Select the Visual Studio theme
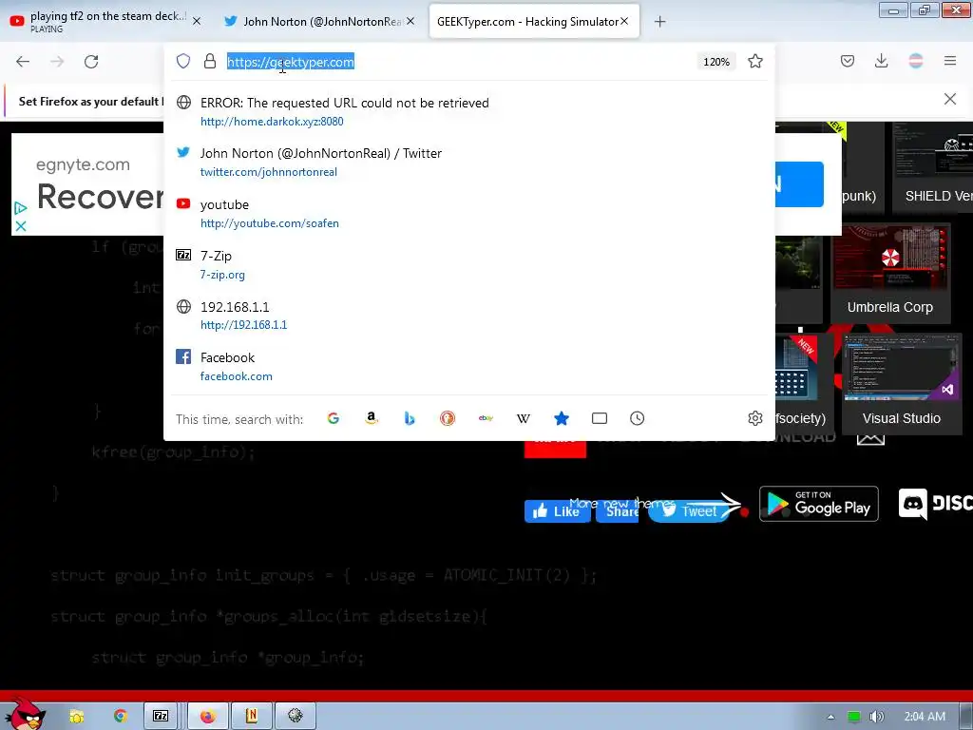The image size is (973, 730). pyautogui.click(x=902, y=384)
